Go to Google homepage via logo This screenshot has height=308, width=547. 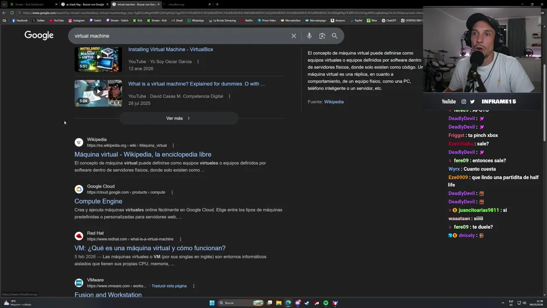coord(39,36)
